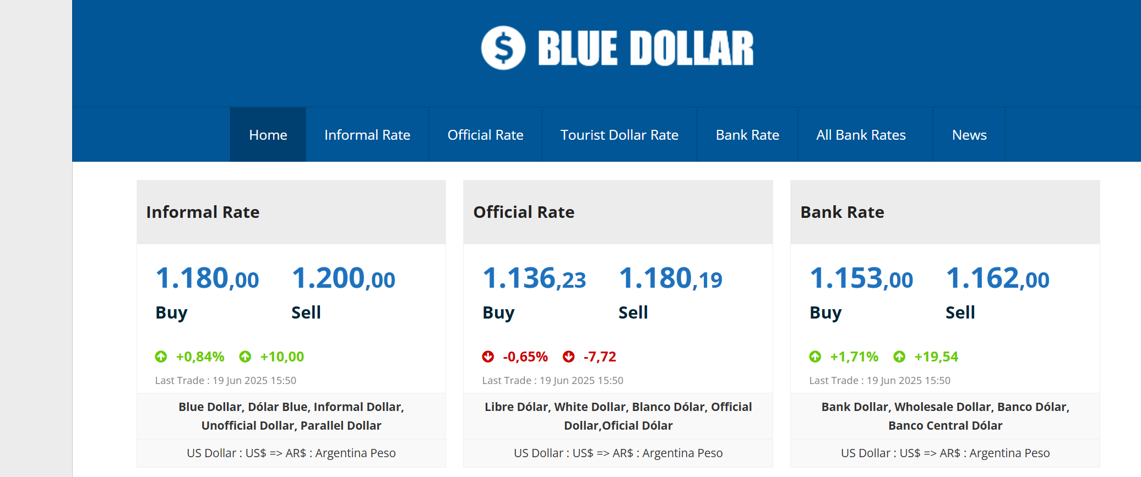Click bank sell price 1.162,00
The height and width of the screenshot is (477, 1141).
coord(997,278)
